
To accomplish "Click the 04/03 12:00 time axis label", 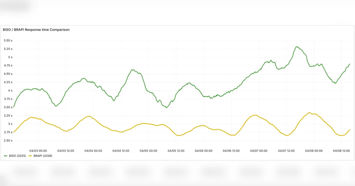I will click(x=66, y=151).
